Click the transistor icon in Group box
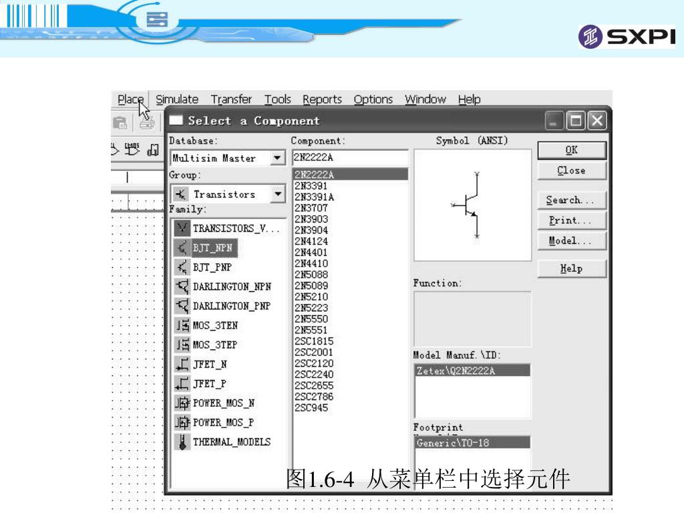The height and width of the screenshot is (513, 684). (x=180, y=194)
